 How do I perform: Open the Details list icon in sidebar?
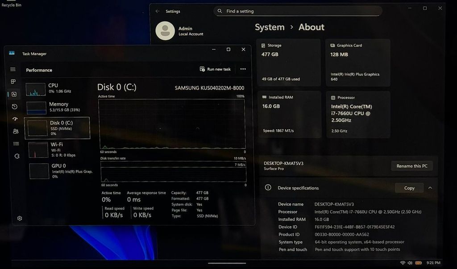point(16,144)
